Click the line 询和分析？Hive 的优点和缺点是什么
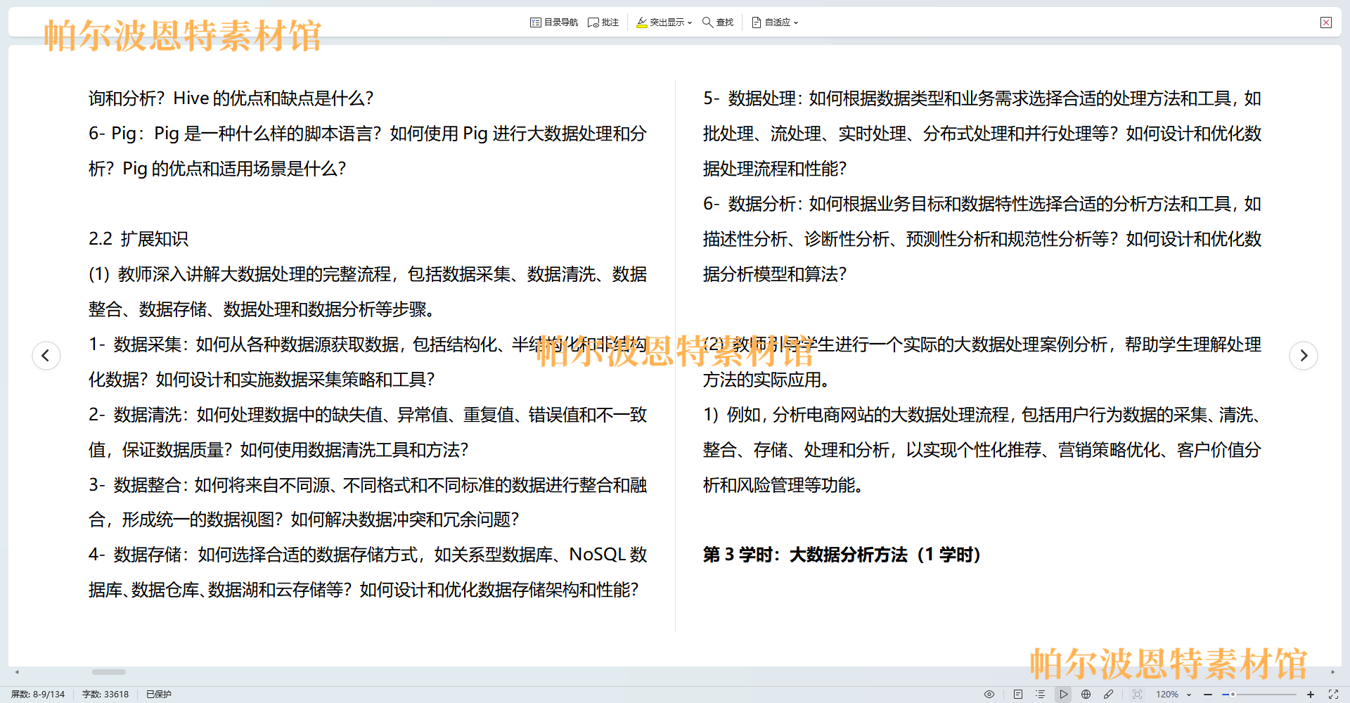This screenshot has width=1350, height=703. (x=231, y=98)
